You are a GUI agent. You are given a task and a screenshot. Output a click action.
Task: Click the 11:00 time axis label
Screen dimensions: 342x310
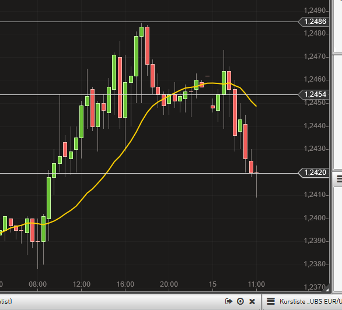coord(256,284)
